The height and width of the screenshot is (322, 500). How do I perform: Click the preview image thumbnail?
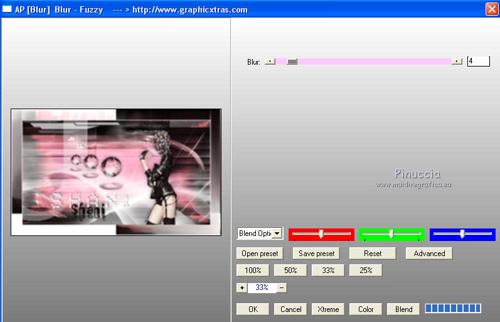116,173
